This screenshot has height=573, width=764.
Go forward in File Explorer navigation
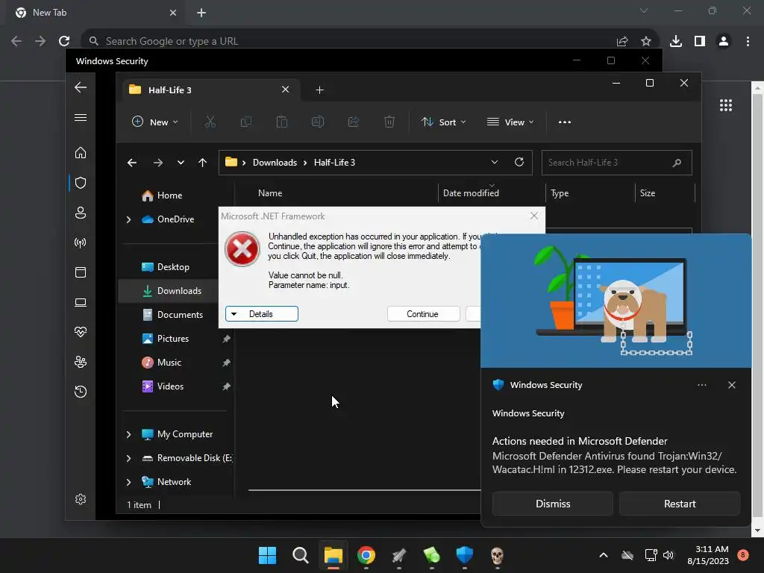click(158, 163)
